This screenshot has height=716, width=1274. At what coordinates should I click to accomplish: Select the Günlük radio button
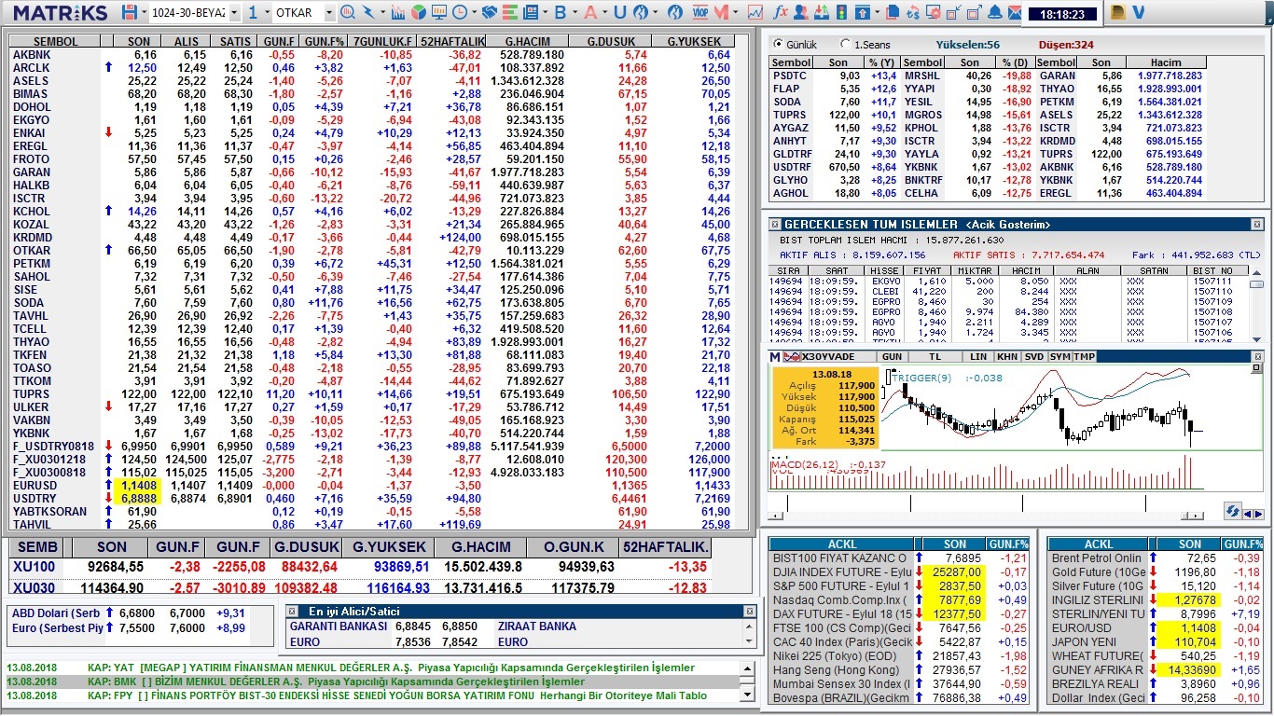[779, 44]
